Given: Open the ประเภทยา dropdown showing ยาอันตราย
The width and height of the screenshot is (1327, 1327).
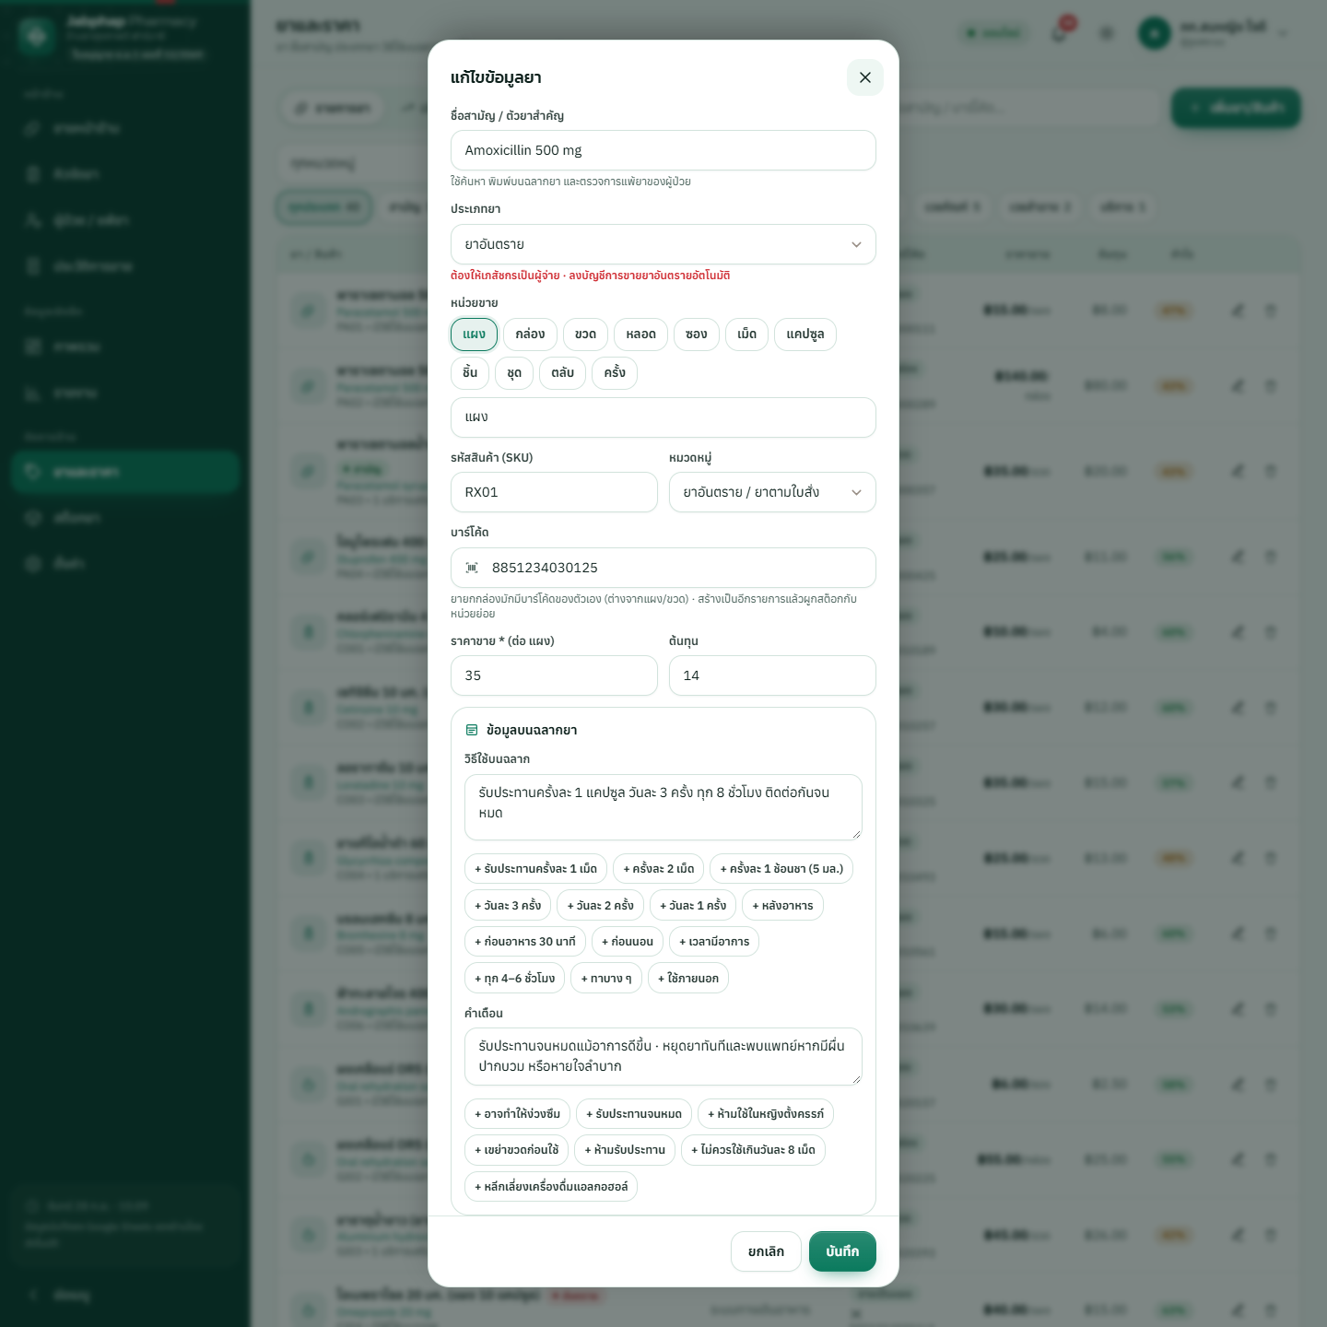Looking at the screenshot, I should tap(663, 244).
